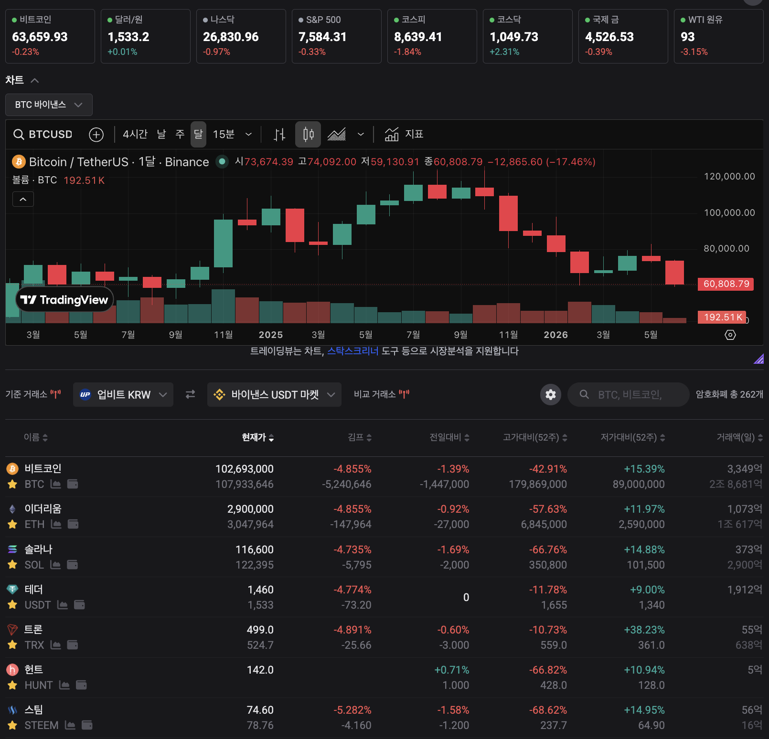Select the candlestick chart style icon
This screenshot has width=769, height=739.
pyautogui.click(x=308, y=135)
